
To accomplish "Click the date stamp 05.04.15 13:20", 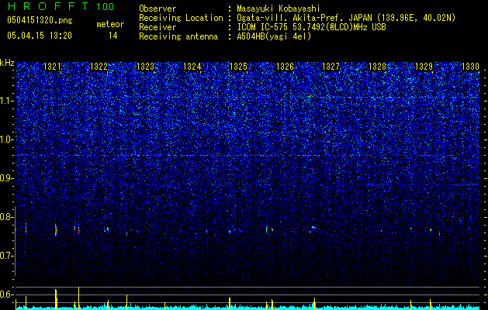I will [40, 36].
